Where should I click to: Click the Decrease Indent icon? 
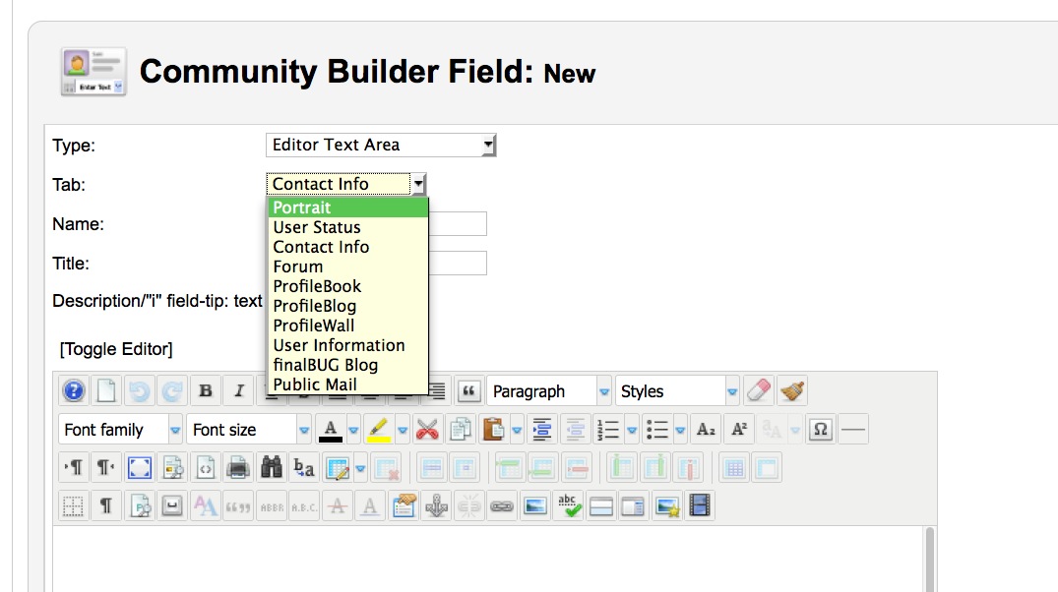tap(575, 430)
